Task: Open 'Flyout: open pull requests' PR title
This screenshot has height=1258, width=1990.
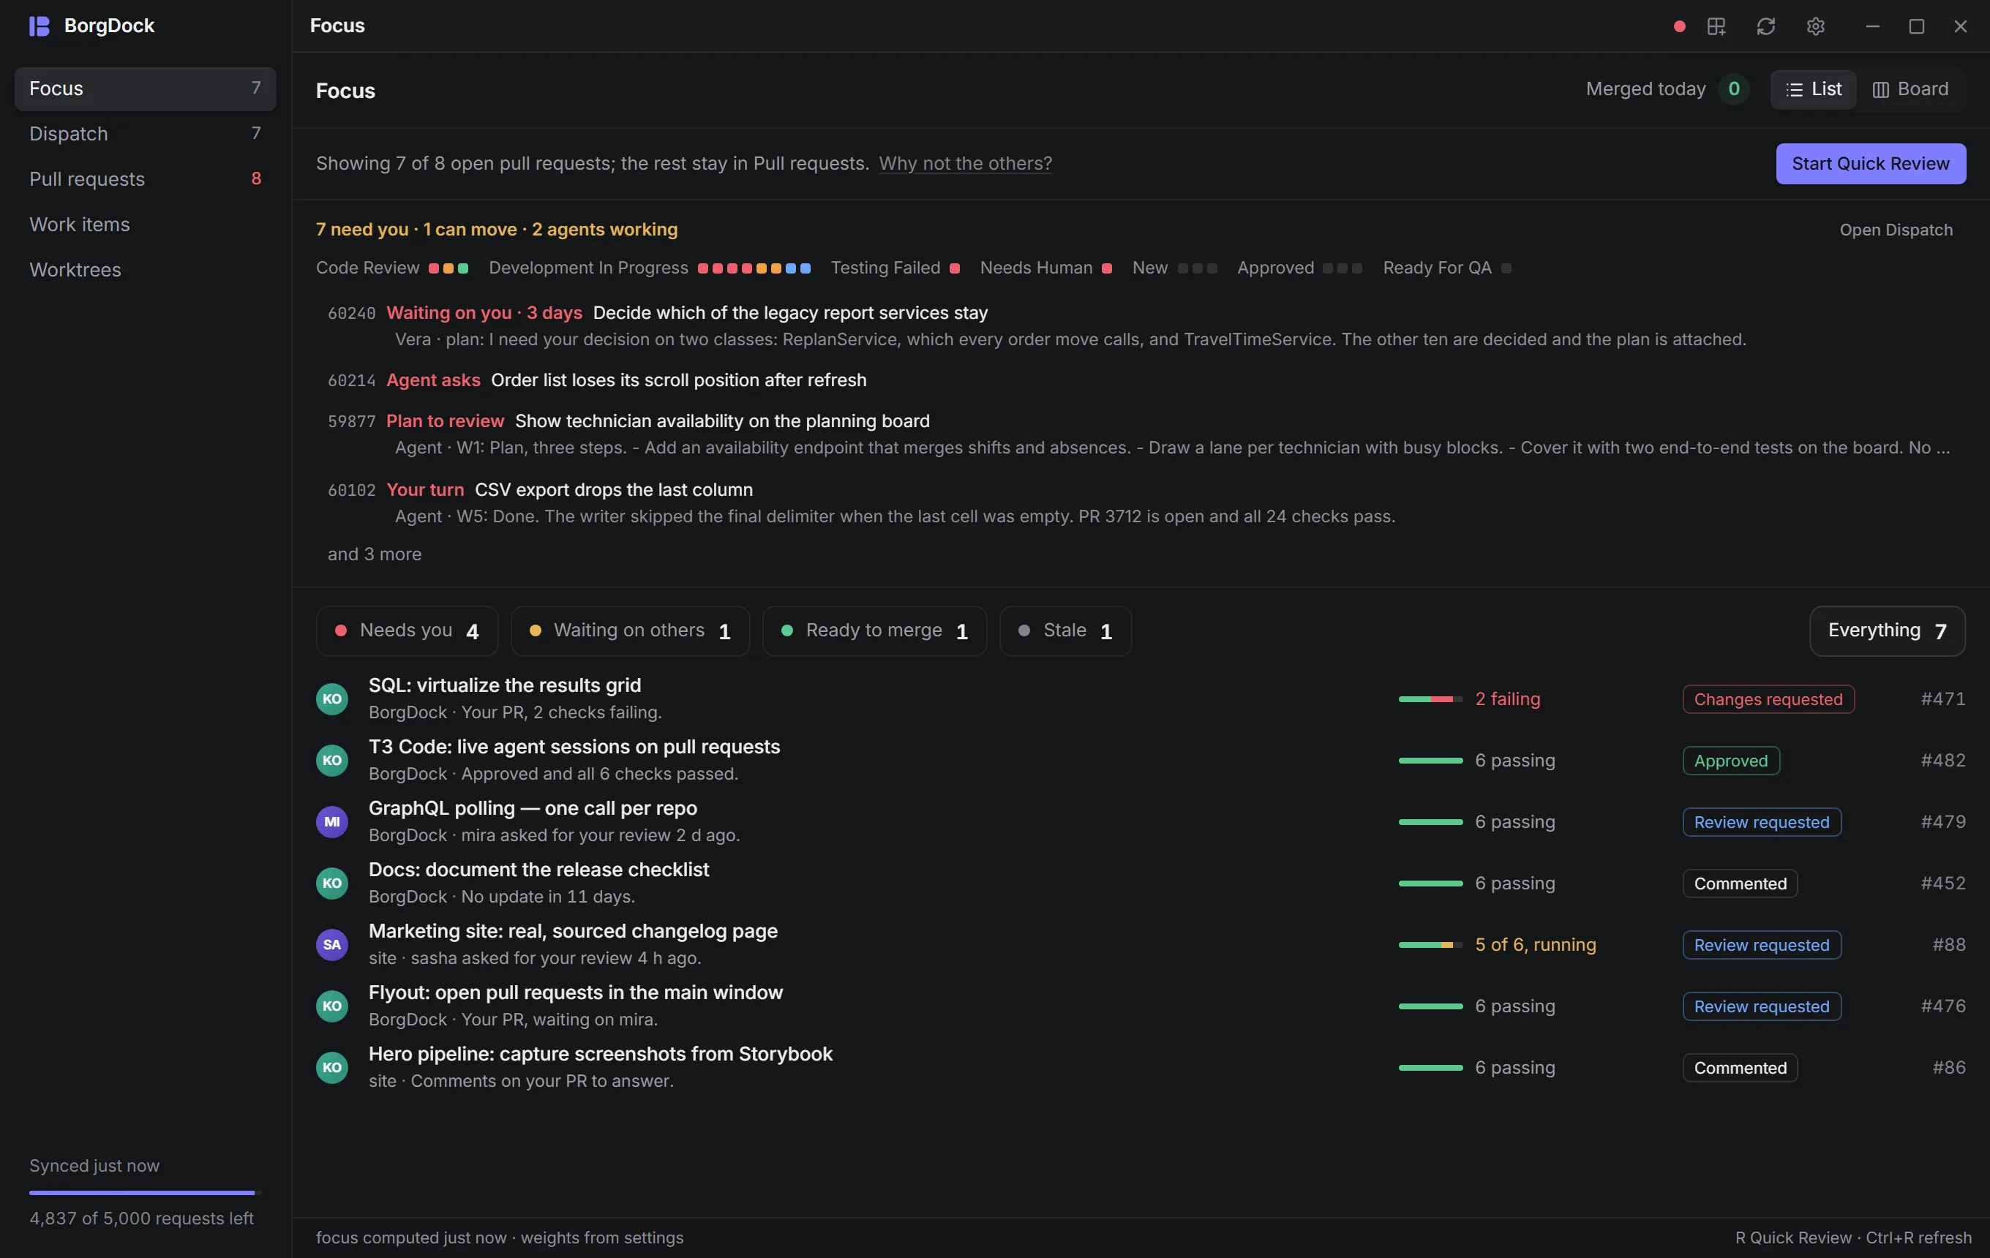Action: point(576,993)
